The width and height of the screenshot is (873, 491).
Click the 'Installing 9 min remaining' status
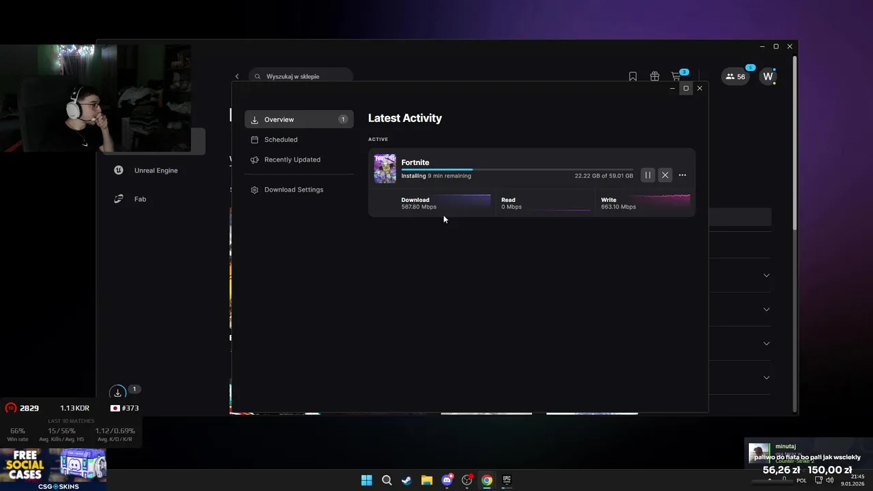point(436,176)
